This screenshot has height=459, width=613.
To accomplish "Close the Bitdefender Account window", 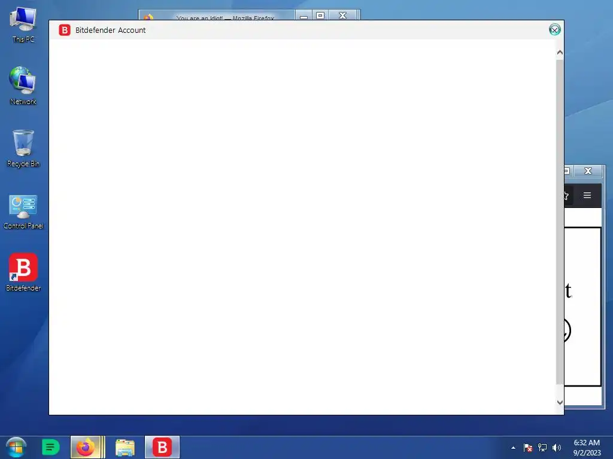I will click(554, 30).
